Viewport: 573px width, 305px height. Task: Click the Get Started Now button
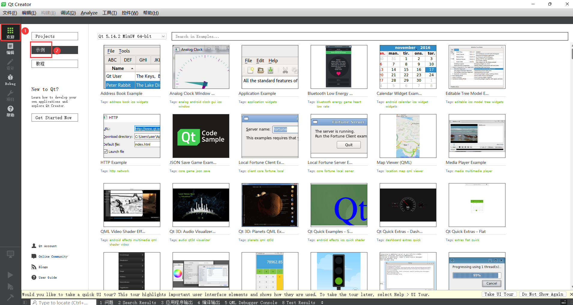click(55, 118)
